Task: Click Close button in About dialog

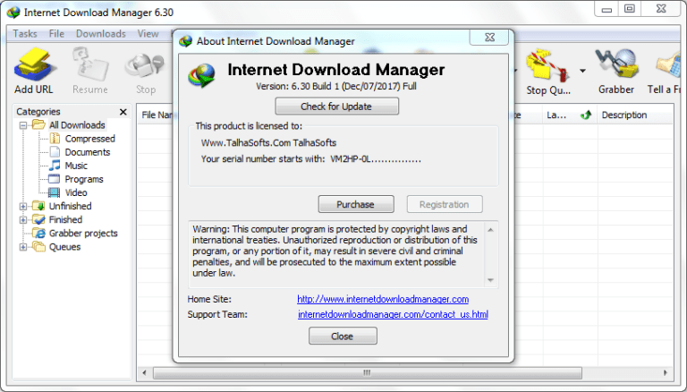Action: point(343,337)
